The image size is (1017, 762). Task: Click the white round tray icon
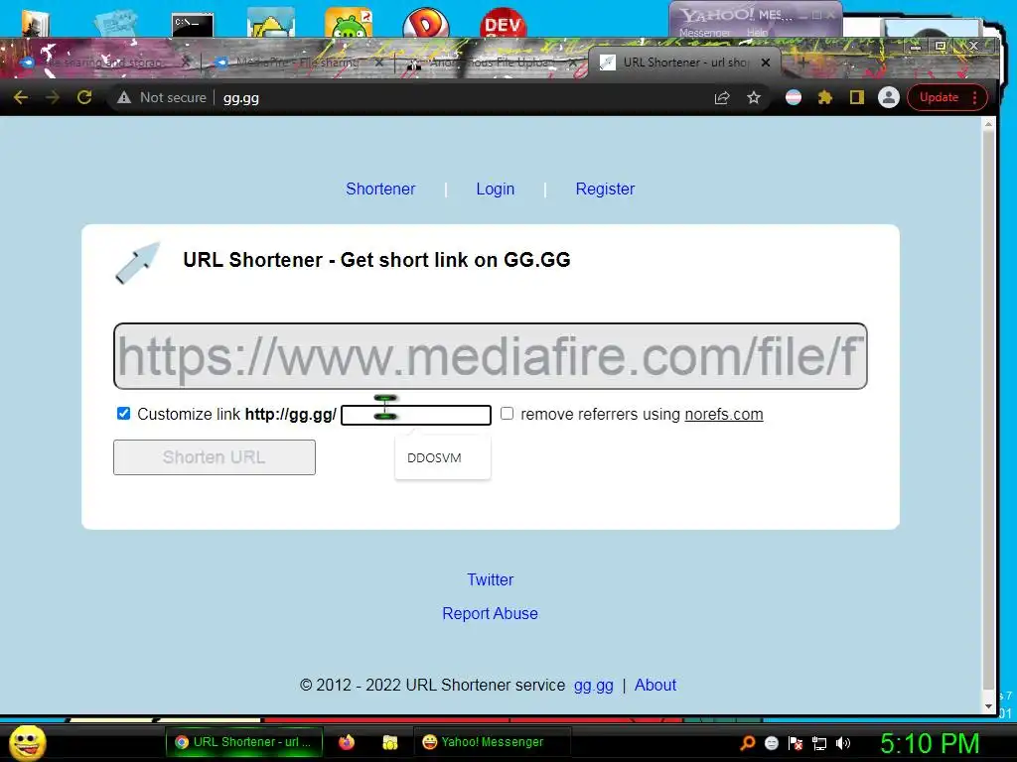771,743
